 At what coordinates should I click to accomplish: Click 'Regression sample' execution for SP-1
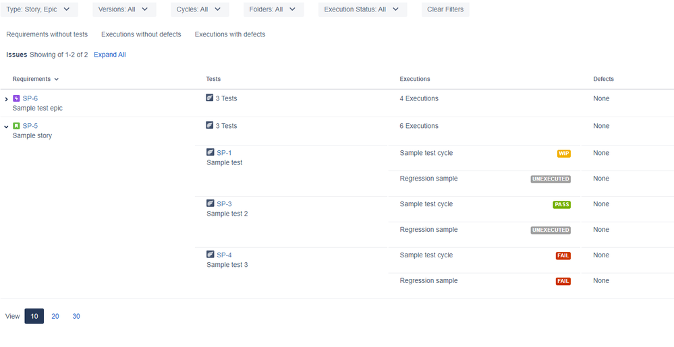point(428,179)
